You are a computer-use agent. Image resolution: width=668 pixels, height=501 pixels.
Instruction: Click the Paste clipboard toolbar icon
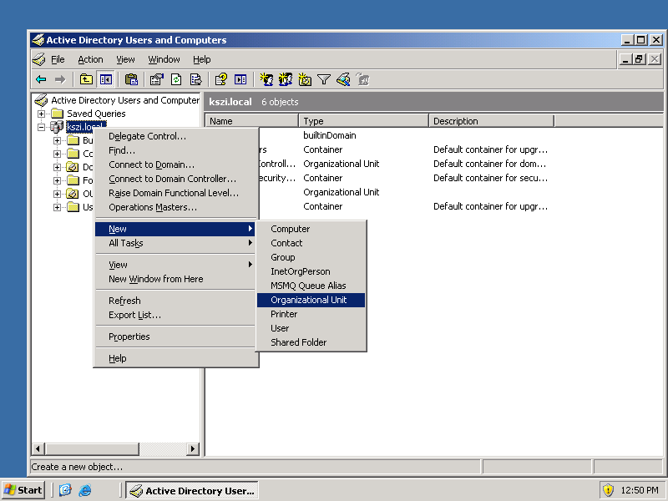click(132, 79)
